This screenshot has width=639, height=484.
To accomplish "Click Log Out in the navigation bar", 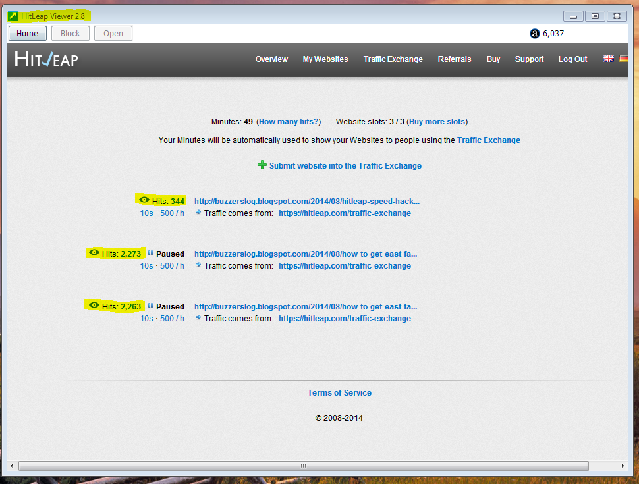I will 572,59.
